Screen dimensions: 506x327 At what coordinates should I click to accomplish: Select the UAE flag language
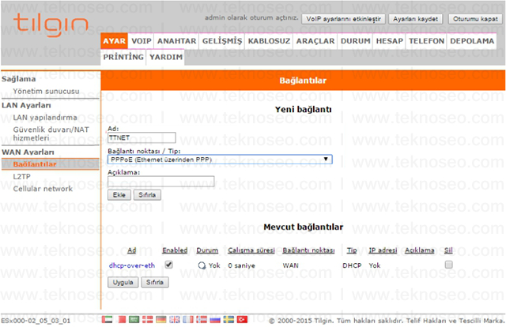108,319
